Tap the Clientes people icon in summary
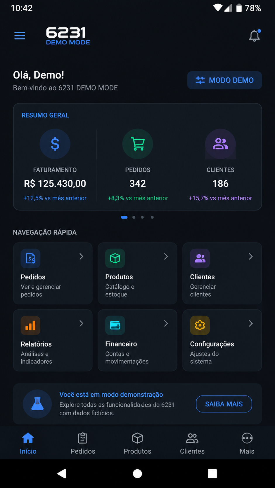Viewport: 275px width, 488px height. 220,144
